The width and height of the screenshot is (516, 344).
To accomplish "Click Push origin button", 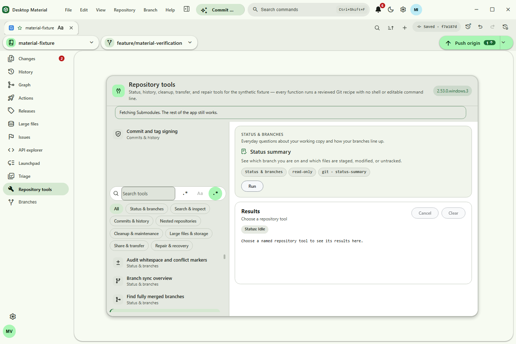I will point(469,43).
